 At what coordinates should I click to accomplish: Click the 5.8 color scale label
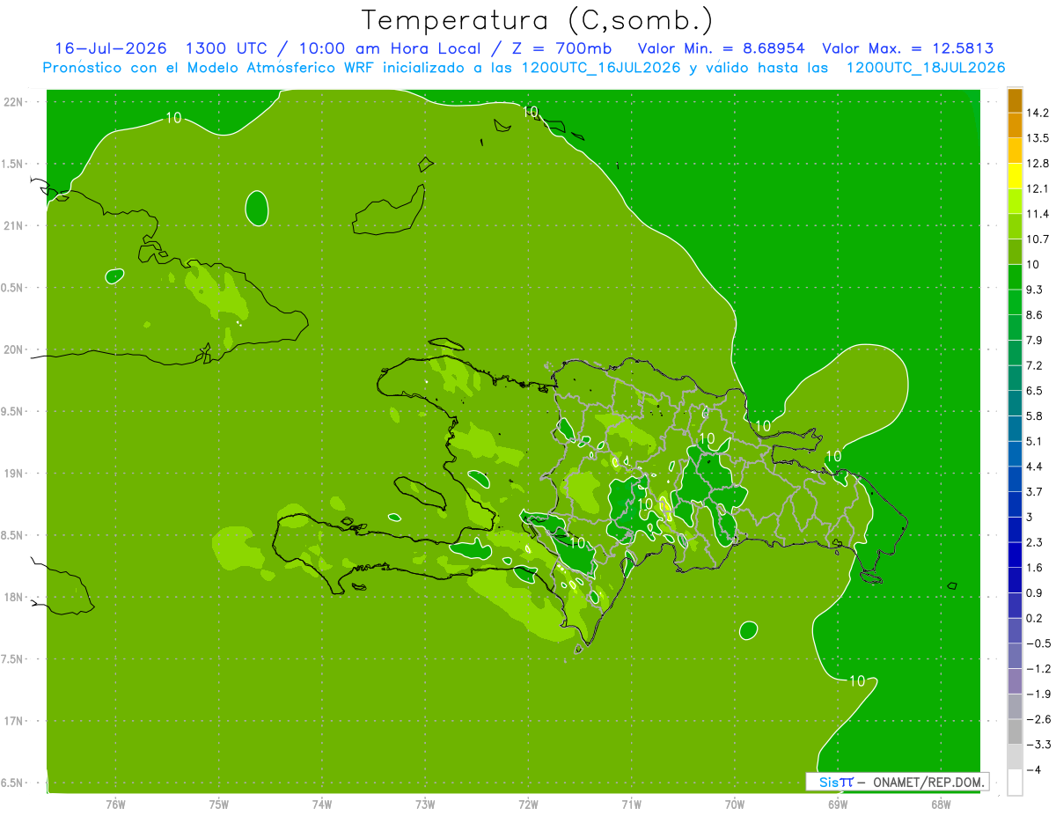tap(1034, 416)
